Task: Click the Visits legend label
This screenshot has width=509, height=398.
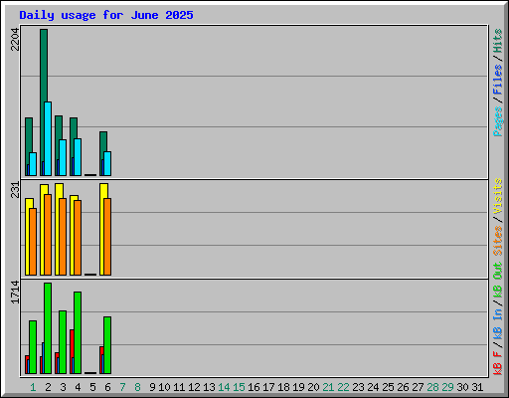Action: [498, 196]
